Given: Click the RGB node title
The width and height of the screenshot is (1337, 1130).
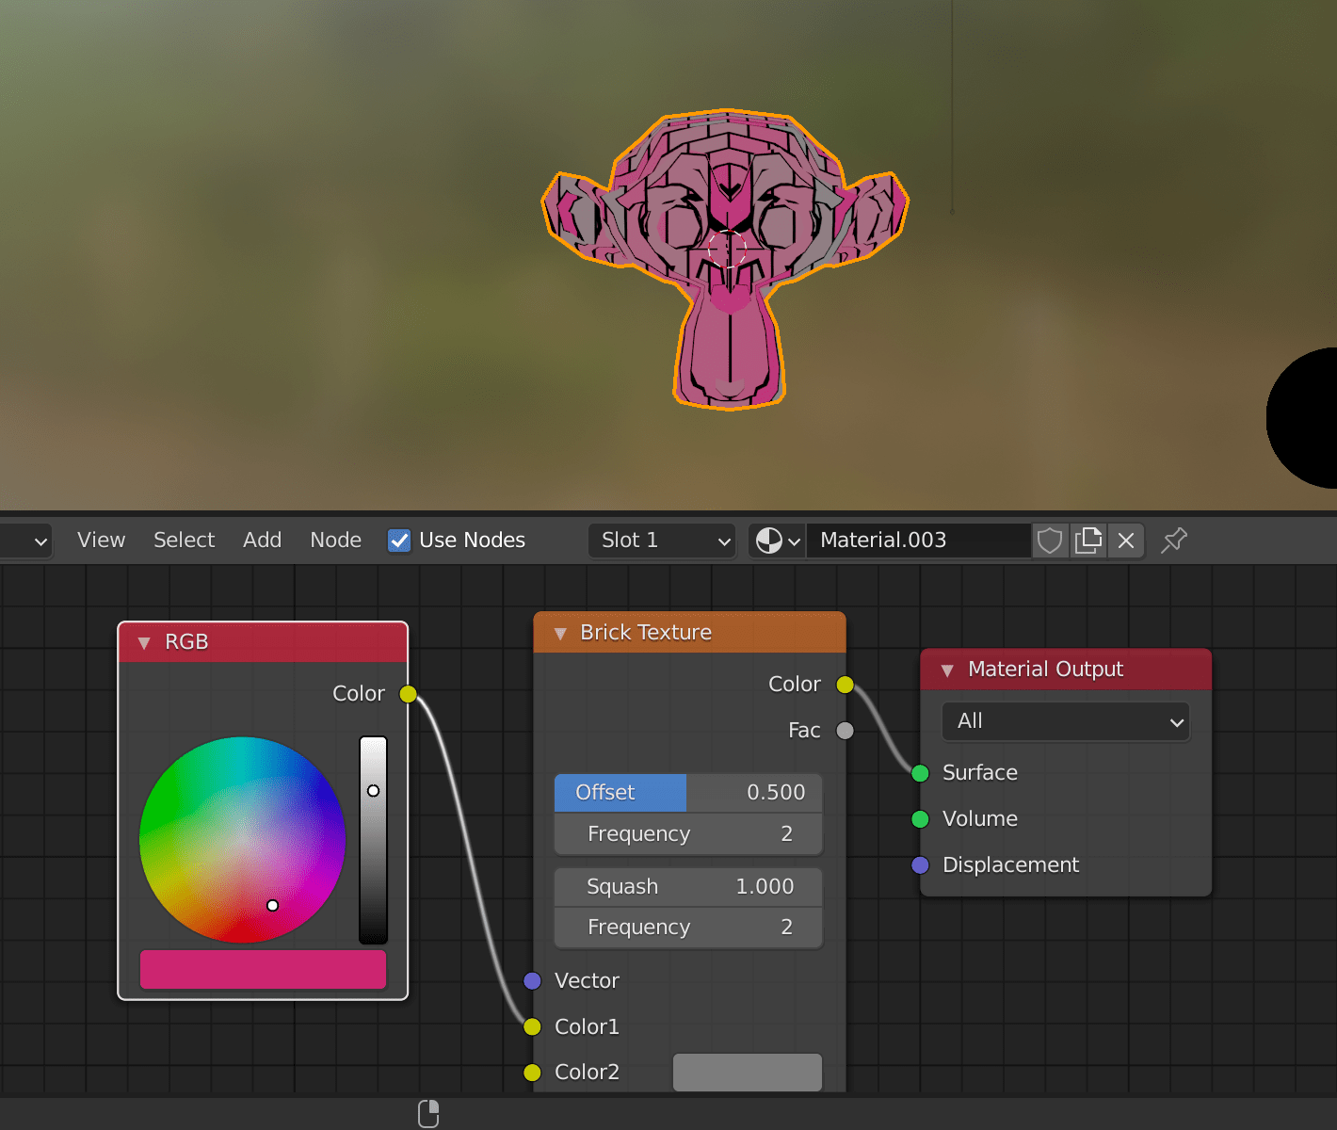Looking at the screenshot, I should point(186,642).
